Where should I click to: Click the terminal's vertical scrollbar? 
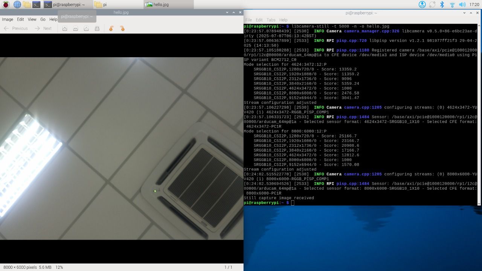479,113
